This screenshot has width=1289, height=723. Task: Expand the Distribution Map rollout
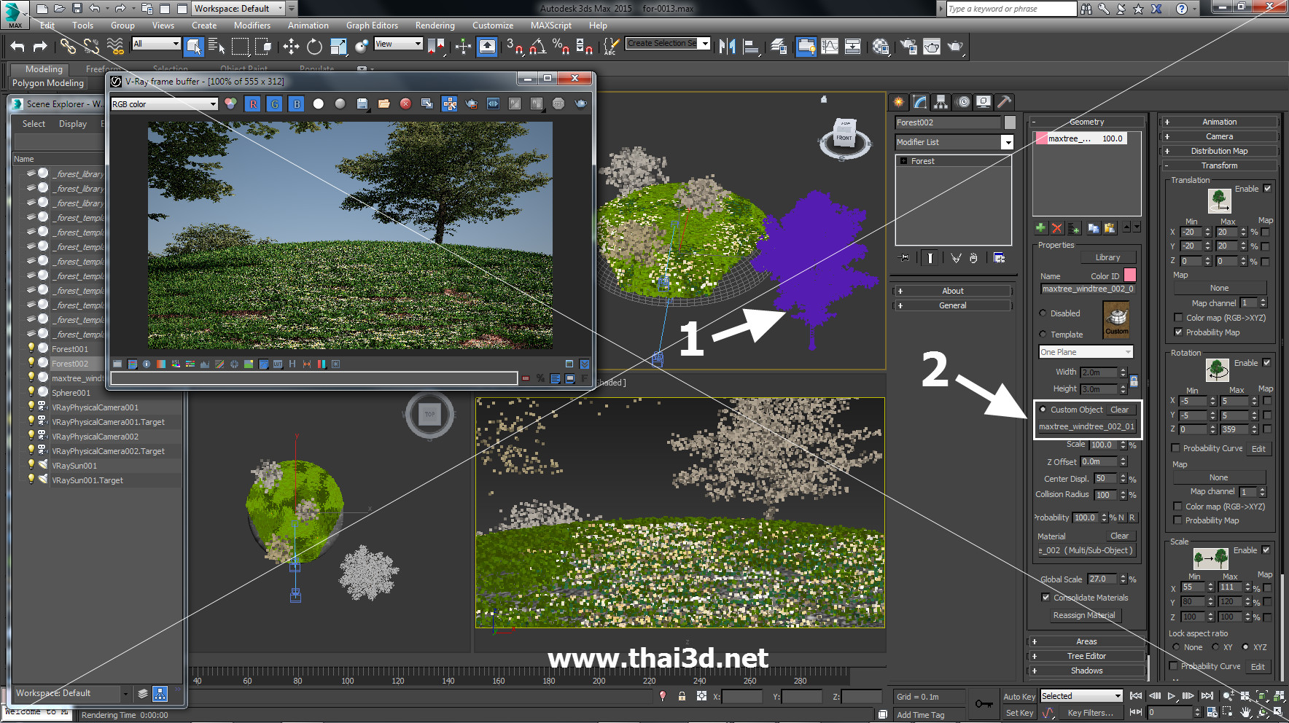tap(1219, 151)
